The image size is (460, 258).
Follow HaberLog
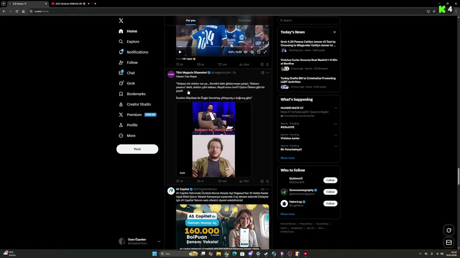coord(330,204)
